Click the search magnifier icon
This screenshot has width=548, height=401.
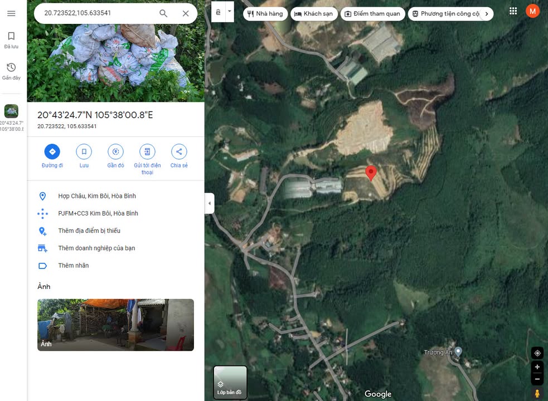[x=163, y=13]
